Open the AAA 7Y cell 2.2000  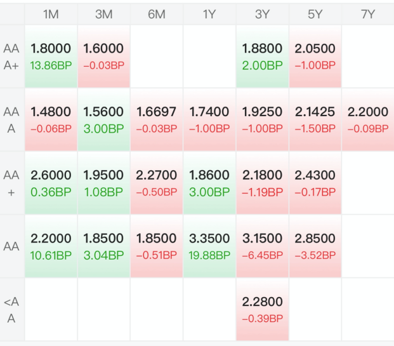coord(368,120)
